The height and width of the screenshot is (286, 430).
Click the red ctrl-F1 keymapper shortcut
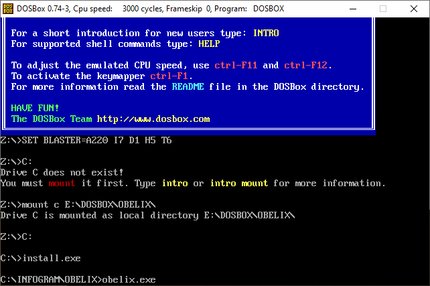point(170,76)
